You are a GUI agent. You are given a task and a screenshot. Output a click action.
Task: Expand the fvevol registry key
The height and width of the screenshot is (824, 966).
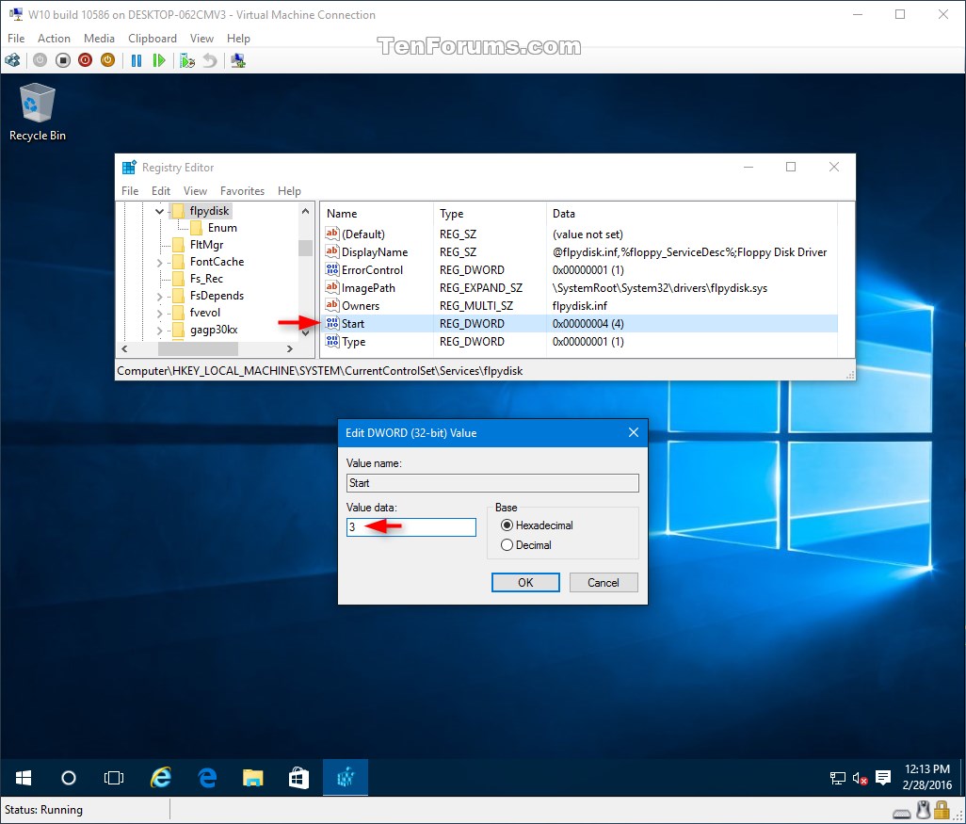pos(162,312)
